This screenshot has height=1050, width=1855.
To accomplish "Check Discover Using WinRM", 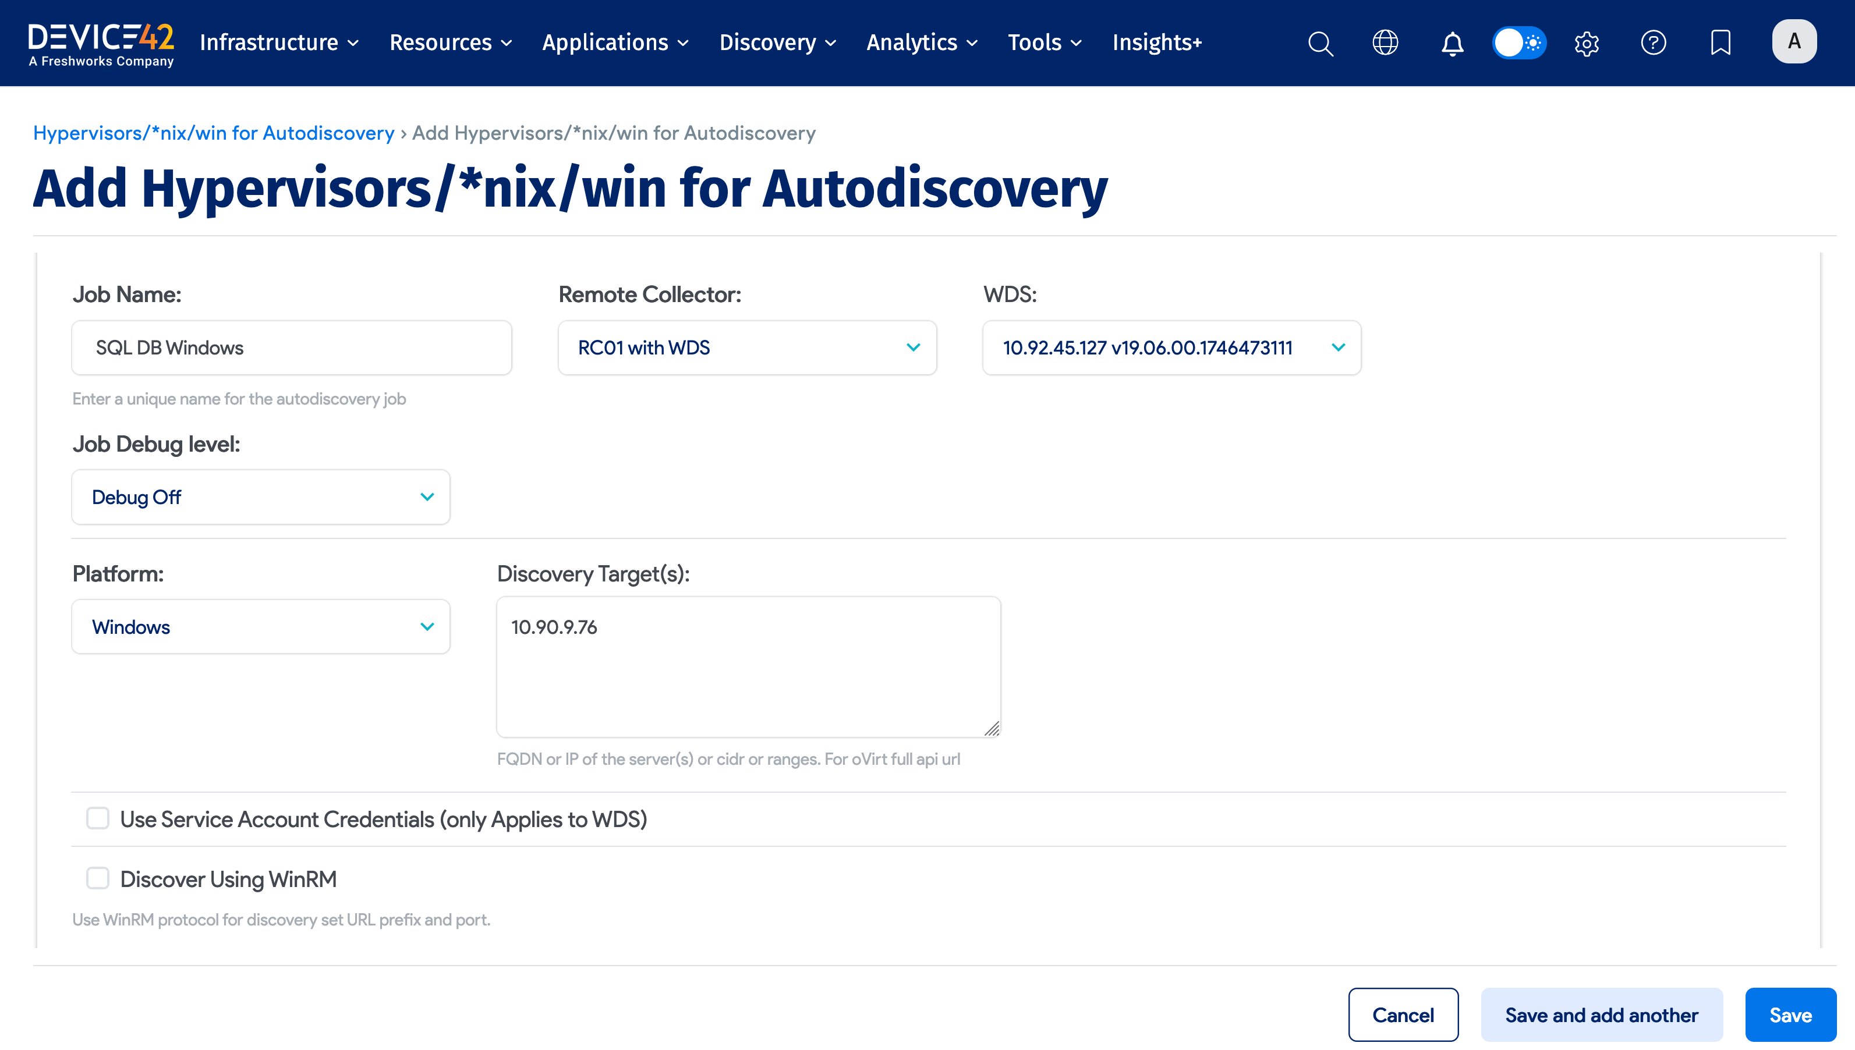I will tap(97, 878).
